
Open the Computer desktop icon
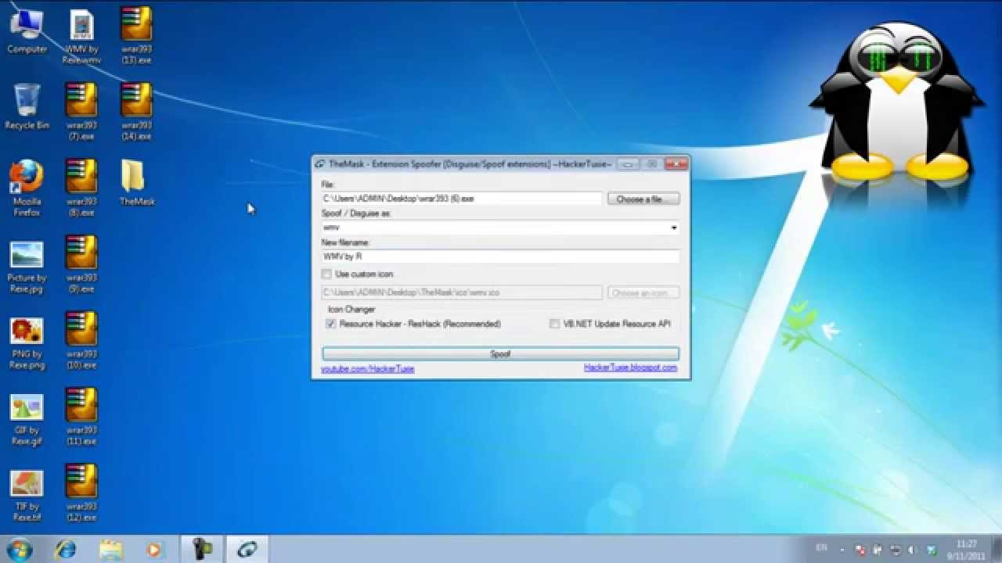tap(27, 31)
